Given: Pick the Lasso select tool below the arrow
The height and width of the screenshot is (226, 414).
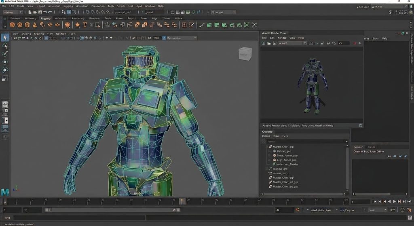Looking at the screenshot, I should (x=5, y=46).
